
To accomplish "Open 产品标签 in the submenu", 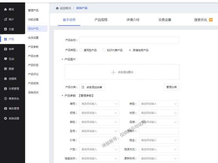I will [x=33, y=65].
